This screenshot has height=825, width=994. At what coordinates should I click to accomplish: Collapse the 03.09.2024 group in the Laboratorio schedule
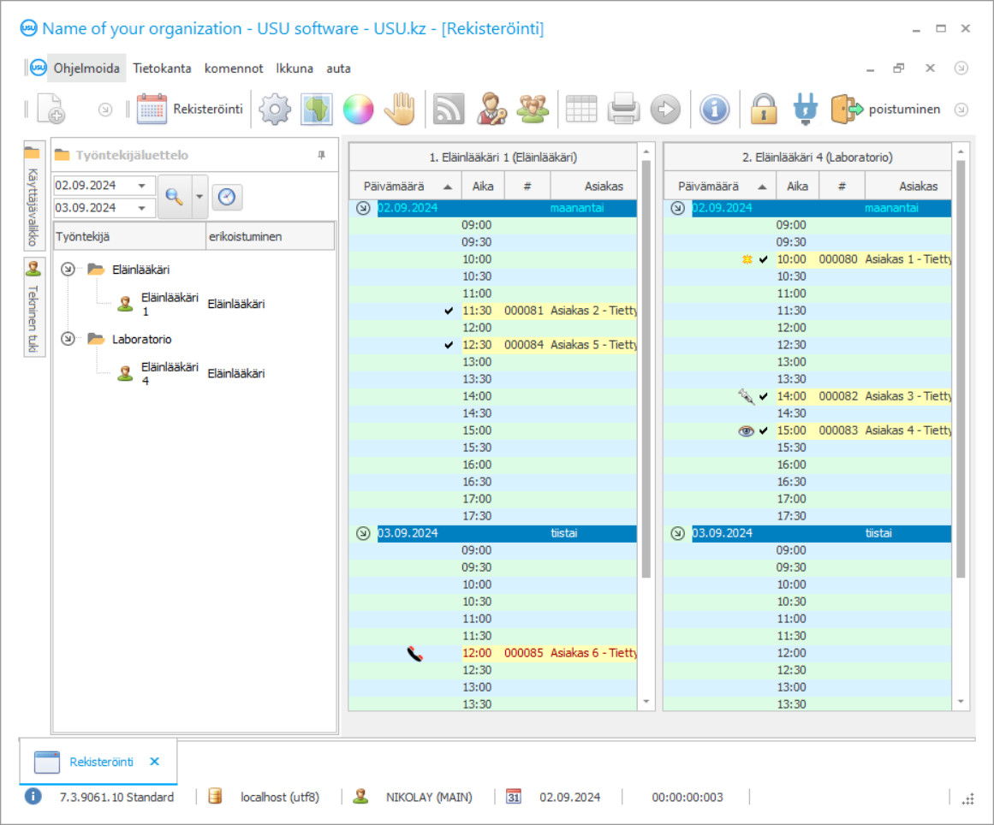(677, 533)
